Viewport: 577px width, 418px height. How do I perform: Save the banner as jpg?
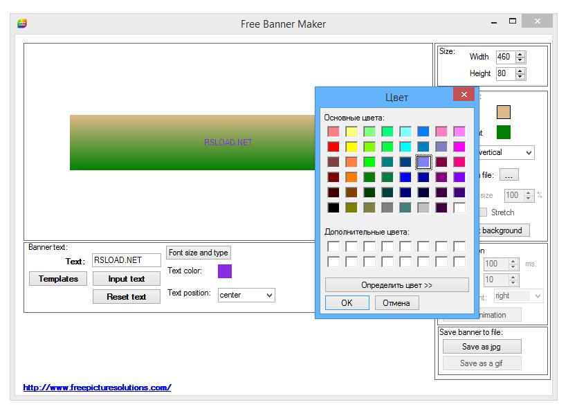click(x=482, y=346)
